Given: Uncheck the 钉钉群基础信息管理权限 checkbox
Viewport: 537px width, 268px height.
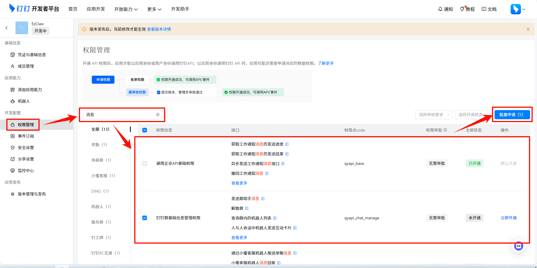Looking at the screenshot, I should tap(145, 218).
